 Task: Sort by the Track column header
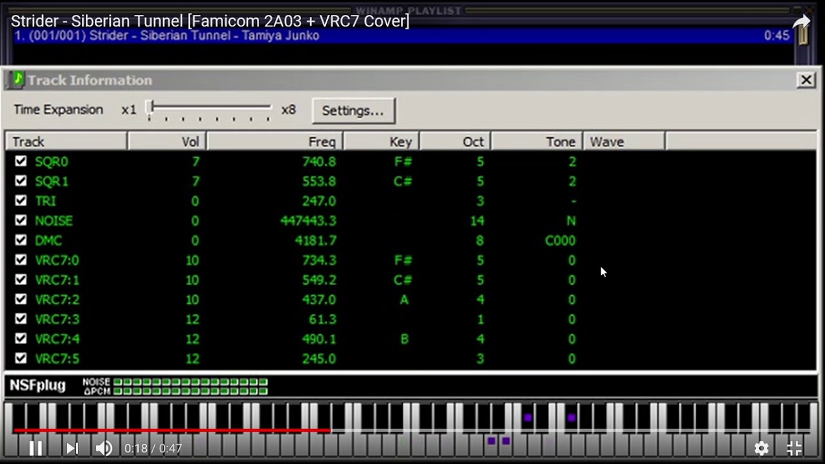click(66, 142)
